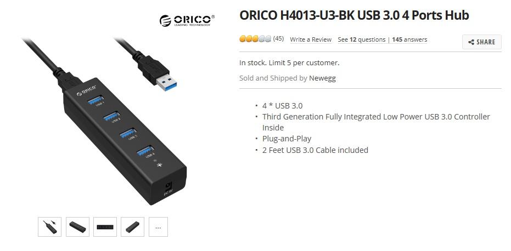Click the USB 1 port on the hub image
511x251 pixels.
(96, 100)
